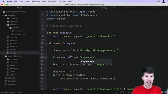
Task: Click the flag input source icon in menu bar
Action: [159, 2]
